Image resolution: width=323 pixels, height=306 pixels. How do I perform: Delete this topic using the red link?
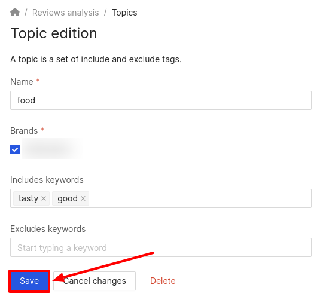[x=163, y=281]
